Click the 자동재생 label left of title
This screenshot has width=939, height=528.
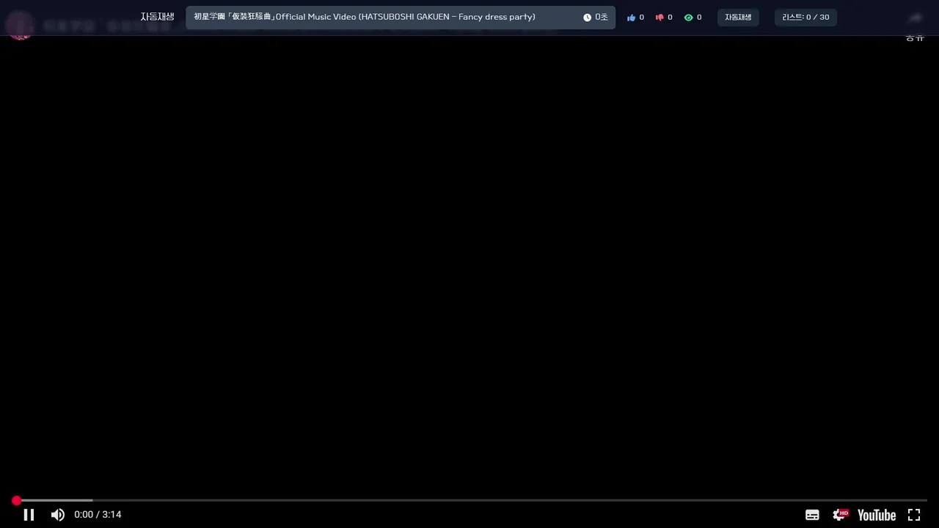click(158, 17)
